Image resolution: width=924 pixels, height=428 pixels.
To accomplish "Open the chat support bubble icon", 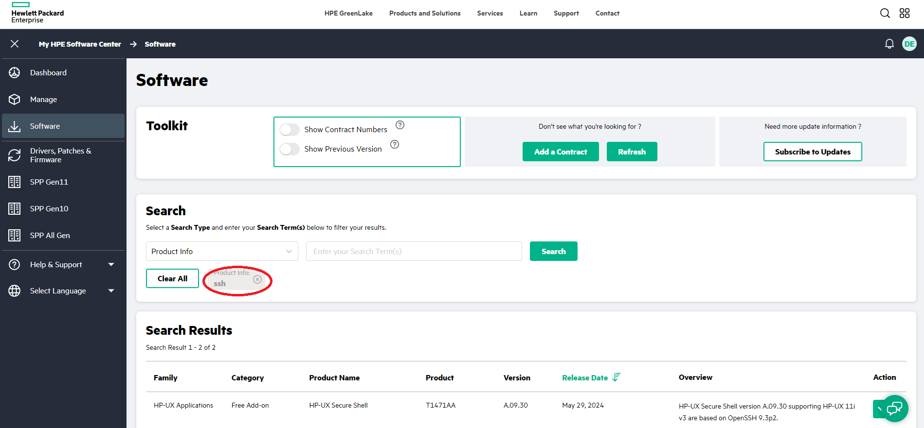I will point(894,409).
